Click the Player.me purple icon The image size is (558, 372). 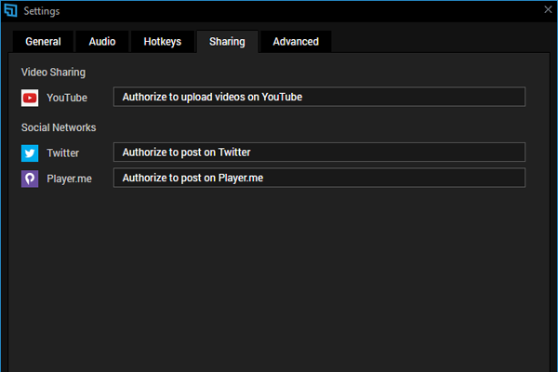pos(30,179)
